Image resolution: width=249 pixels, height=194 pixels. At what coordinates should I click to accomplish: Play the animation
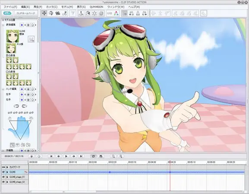66,156
